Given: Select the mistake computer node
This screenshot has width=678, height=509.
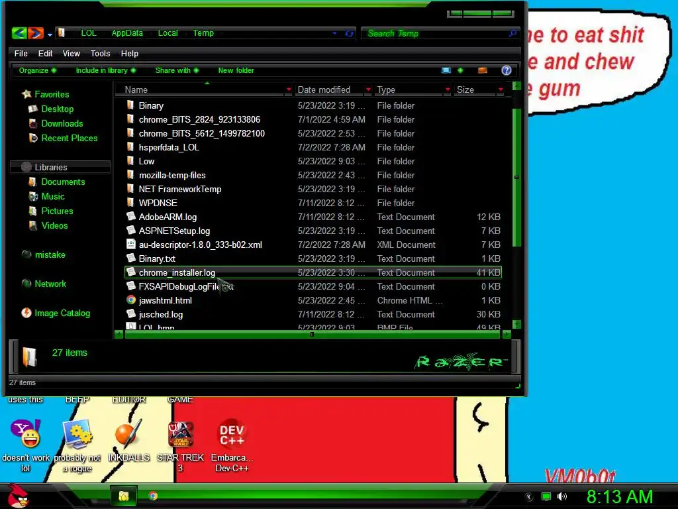Looking at the screenshot, I should (x=44, y=254).
